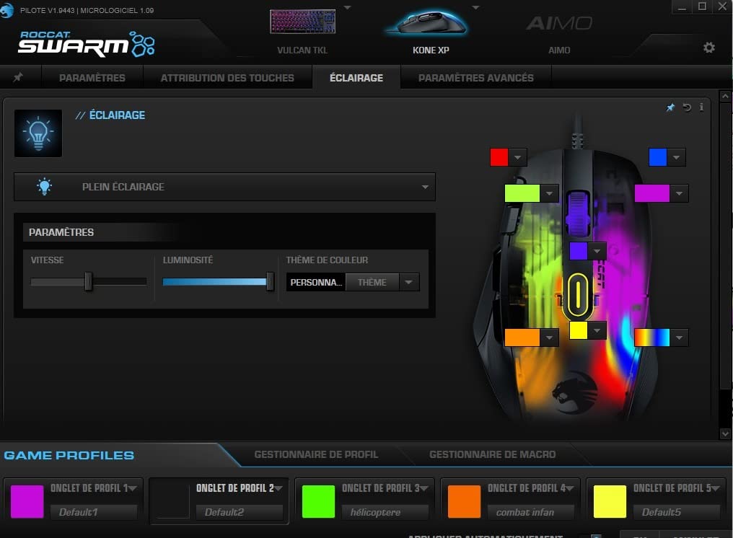Click the AIMO logo
The width and height of the screenshot is (733, 538).
[x=559, y=23]
